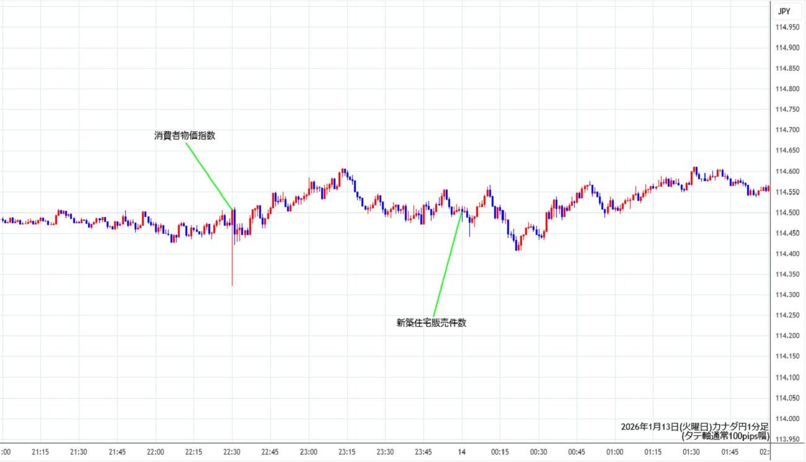Click the 114.500 price axis label
The height and width of the screenshot is (462, 806).
point(787,213)
